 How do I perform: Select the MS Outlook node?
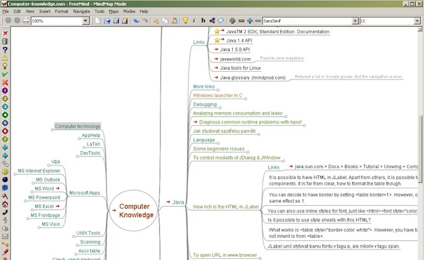(48, 180)
